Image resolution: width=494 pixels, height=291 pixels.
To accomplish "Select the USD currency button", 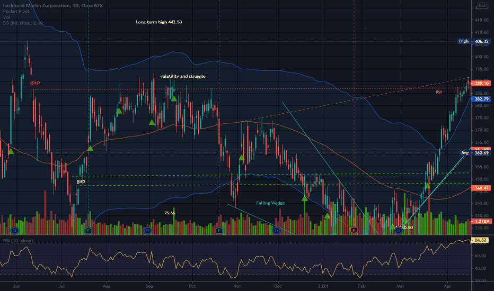I will tap(482, 5).
